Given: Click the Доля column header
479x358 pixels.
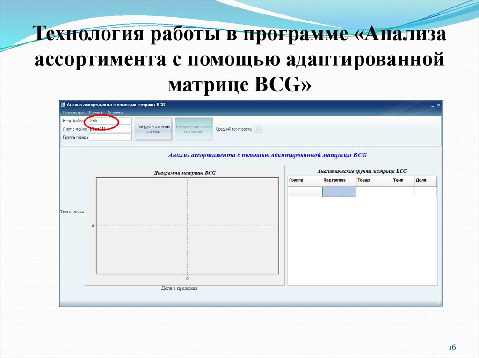Looking at the screenshot, I should point(426,182).
